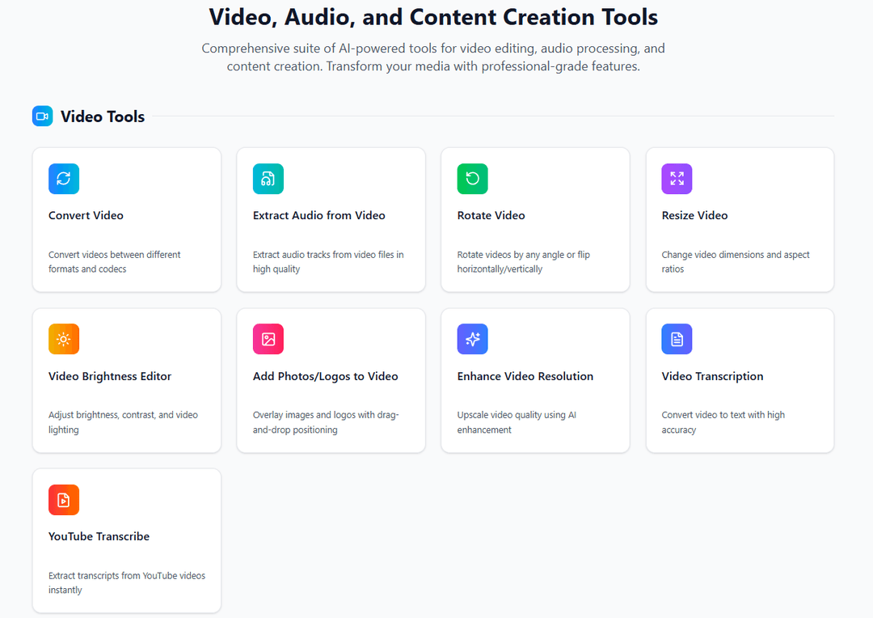Viewport: 873px width, 618px height.
Task: Select the YouTube Transcribe play-document icon
Action: pos(64,500)
